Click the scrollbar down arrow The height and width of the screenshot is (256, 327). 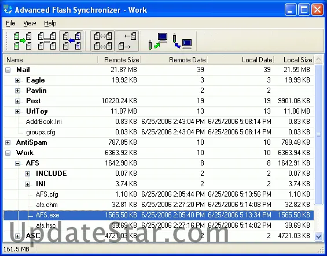coord(319,236)
